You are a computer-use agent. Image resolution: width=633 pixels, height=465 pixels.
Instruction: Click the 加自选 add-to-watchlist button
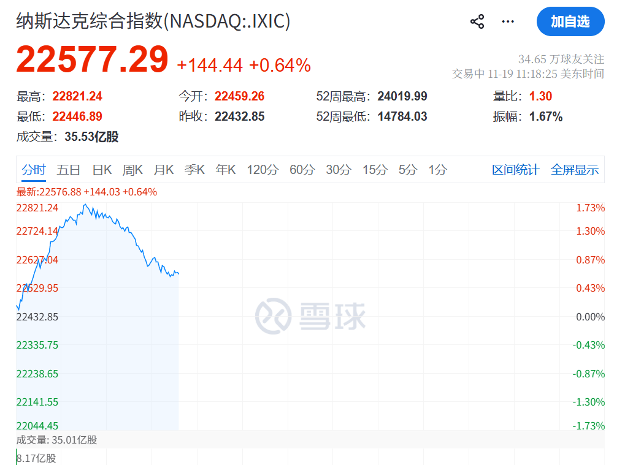point(571,21)
